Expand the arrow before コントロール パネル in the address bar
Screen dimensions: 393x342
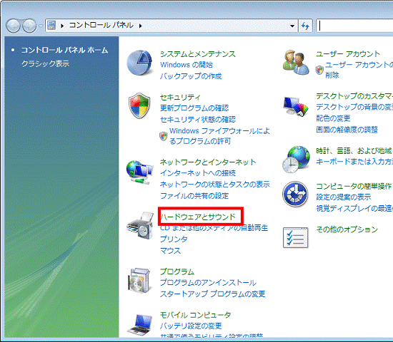[x=62, y=26]
